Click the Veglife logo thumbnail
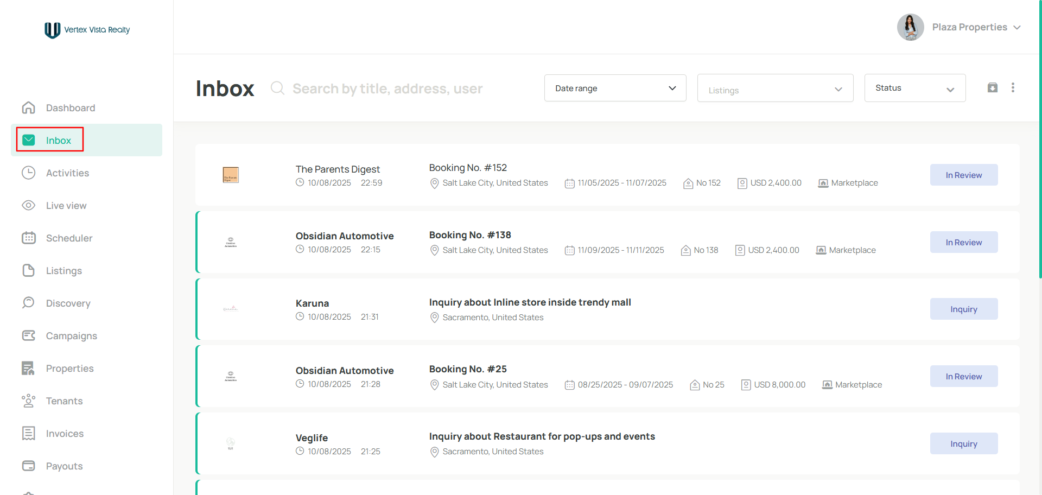The width and height of the screenshot is (1042, 495). tap(231, 443)
